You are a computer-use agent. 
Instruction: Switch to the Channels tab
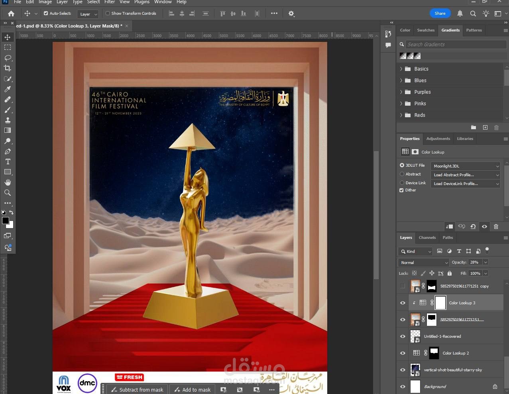[427, 238]
